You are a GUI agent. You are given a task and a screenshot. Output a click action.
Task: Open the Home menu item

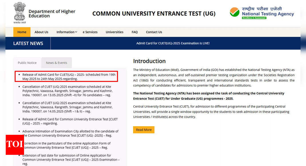(22, 32)
